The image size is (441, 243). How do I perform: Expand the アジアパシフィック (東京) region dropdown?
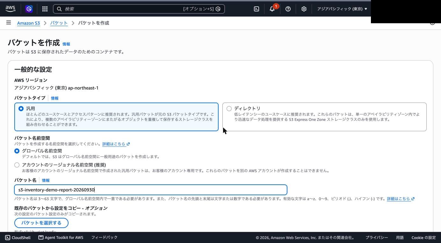pos(342,9)
